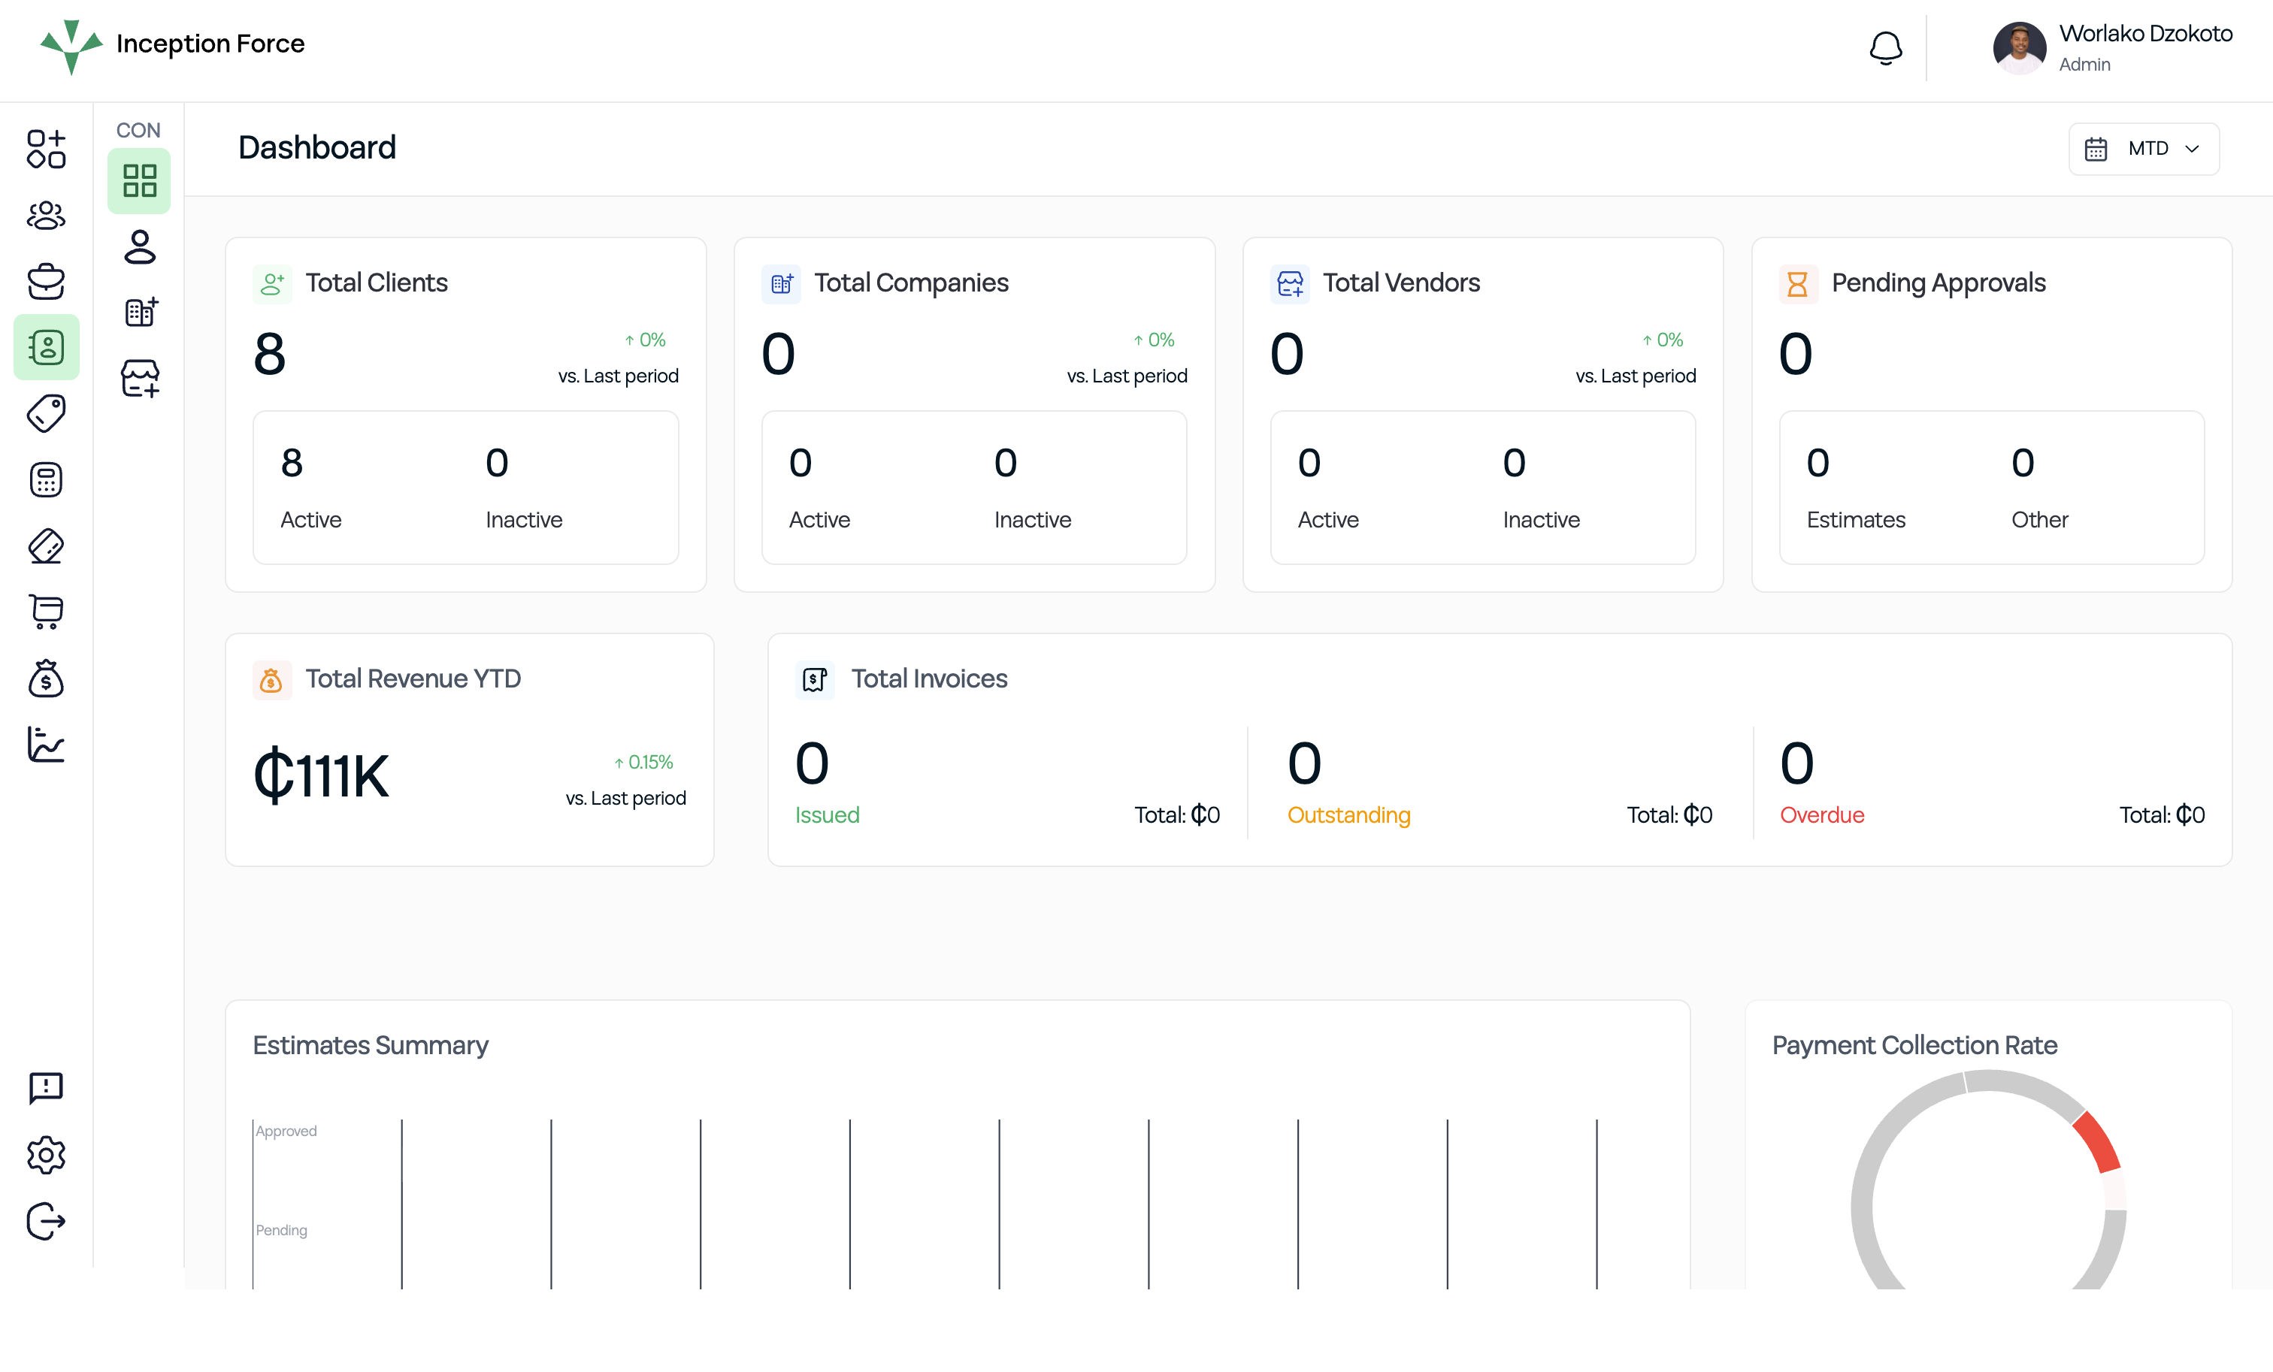Click the feedback message icon

[x=46, y=1088]
